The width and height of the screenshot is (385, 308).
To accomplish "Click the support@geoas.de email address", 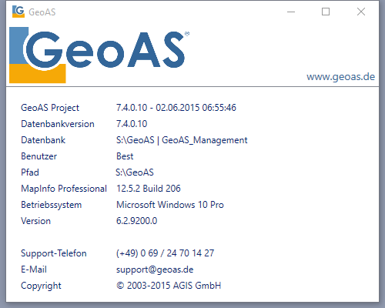I will pos(155,269).
